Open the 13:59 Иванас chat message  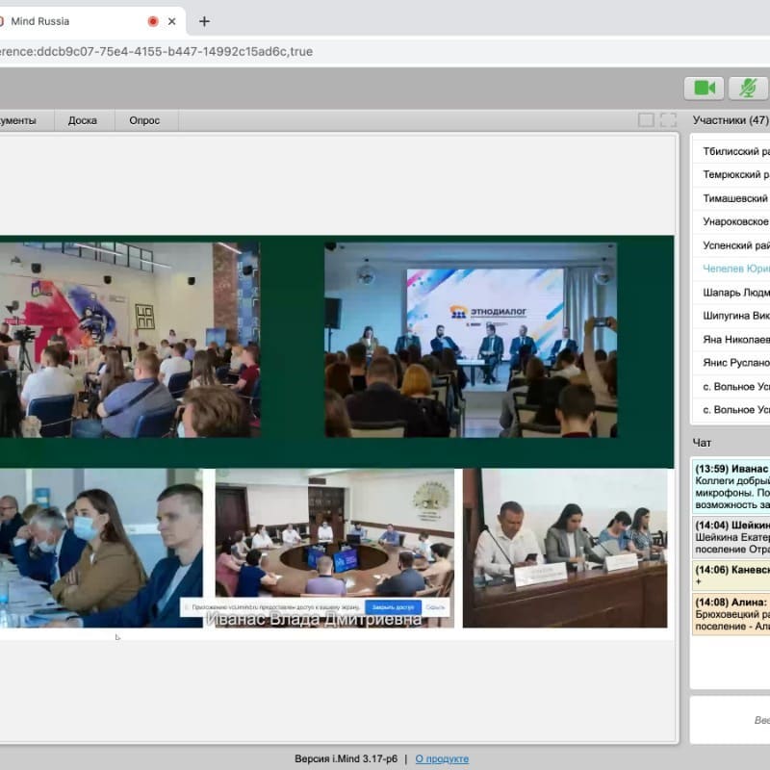(731, 486)
